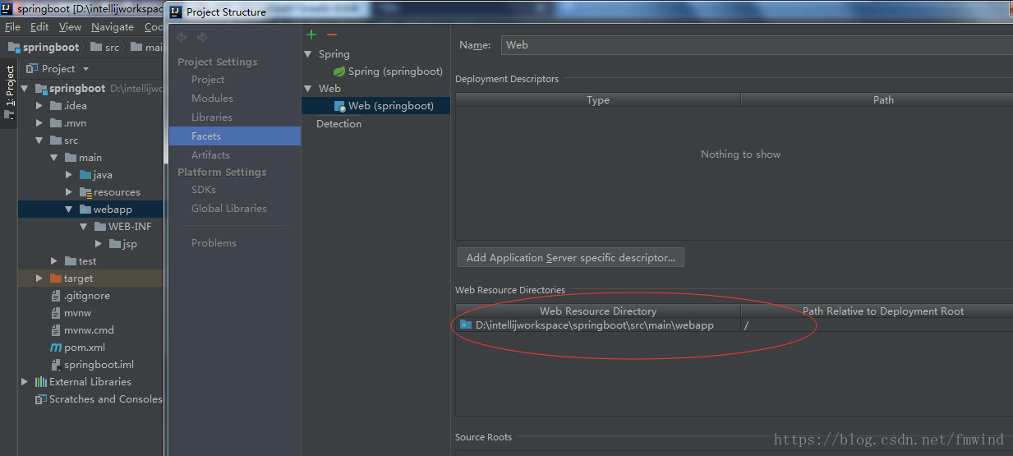Collapse the Web facet group
The width and height of the screenshot is (1013, 456).
(309, 89)
